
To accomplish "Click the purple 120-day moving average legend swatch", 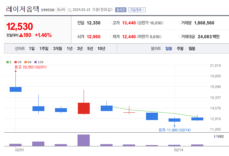I will tap(35, 62).
